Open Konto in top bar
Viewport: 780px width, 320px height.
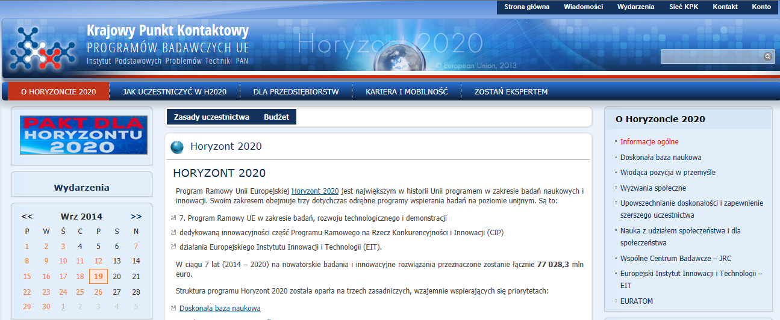tap(761, 7)
